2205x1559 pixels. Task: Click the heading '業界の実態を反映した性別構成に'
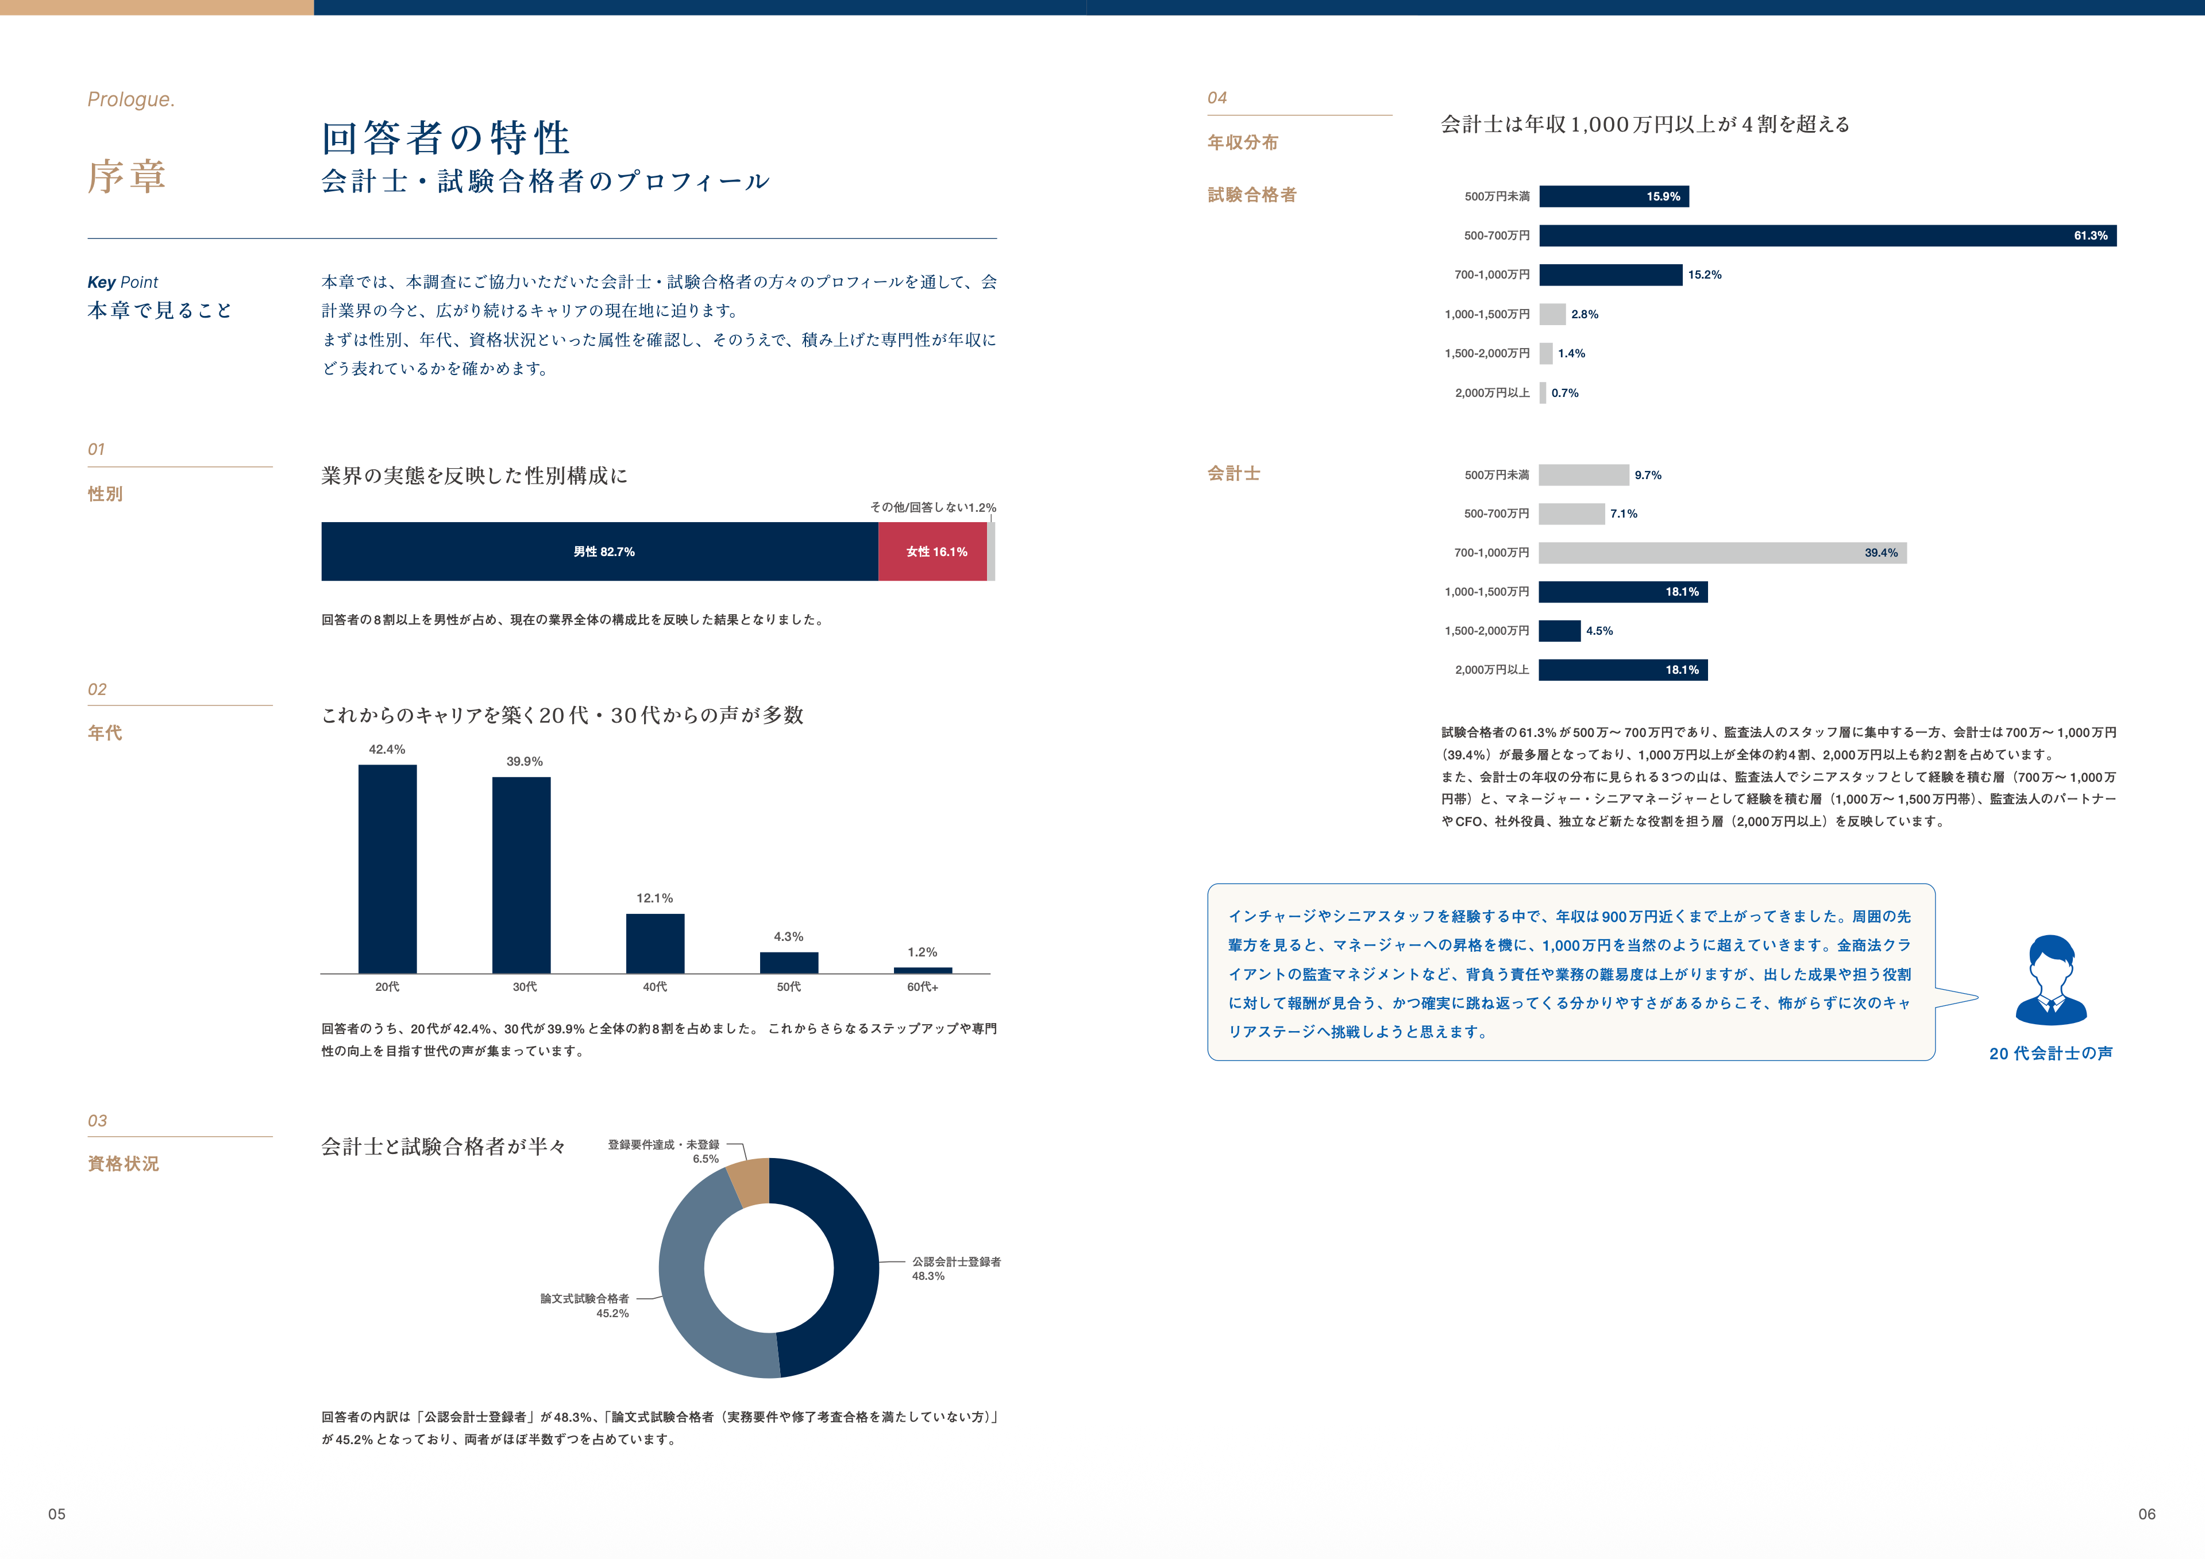(x=475, y=475)
